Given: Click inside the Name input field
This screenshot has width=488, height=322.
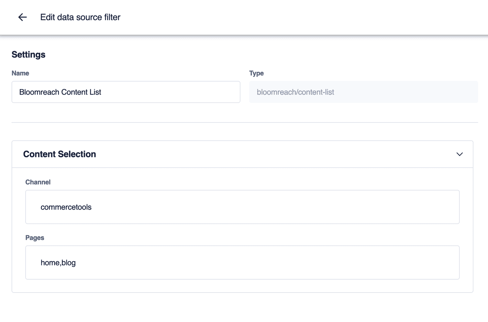Looking at the screenshot, I should tap(126, 92).
